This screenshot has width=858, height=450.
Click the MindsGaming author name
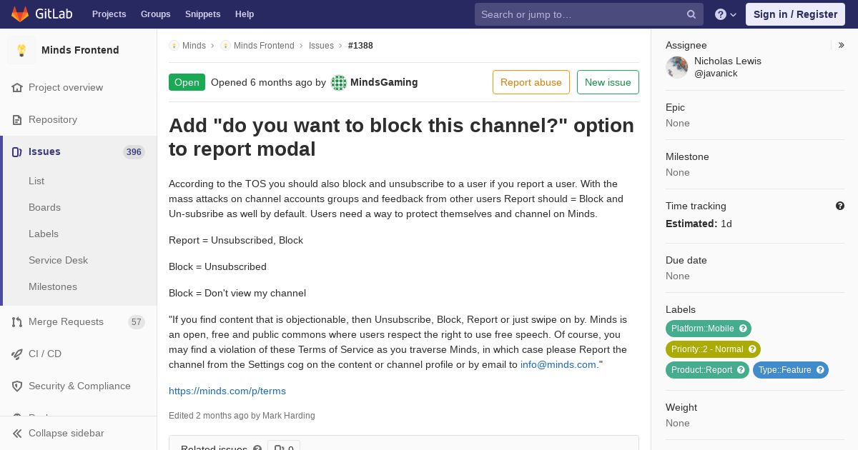(384, 83)
